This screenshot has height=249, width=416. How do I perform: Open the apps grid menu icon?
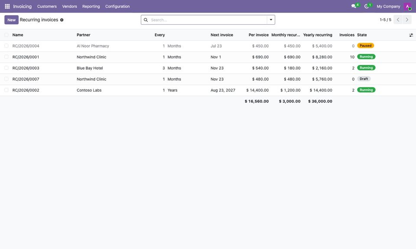[x=7, y=6]
